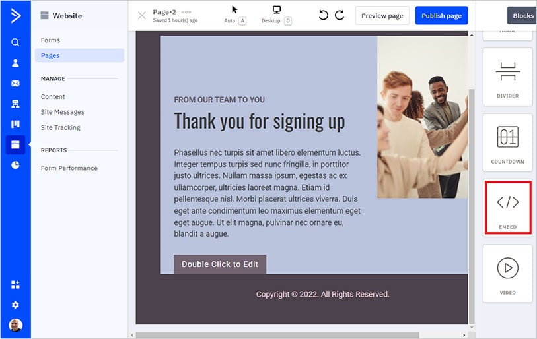Open the Campaigns envelope icon
The width and height of the screenshot is (537, 339).
point(15,83)
